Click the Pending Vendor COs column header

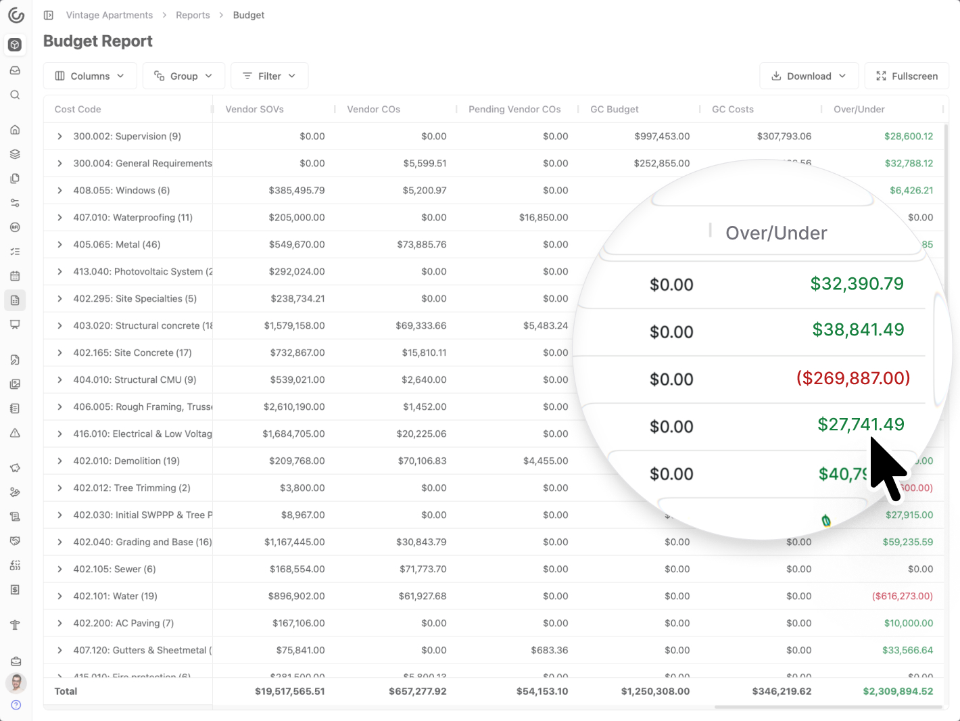(x=514, y=109)
